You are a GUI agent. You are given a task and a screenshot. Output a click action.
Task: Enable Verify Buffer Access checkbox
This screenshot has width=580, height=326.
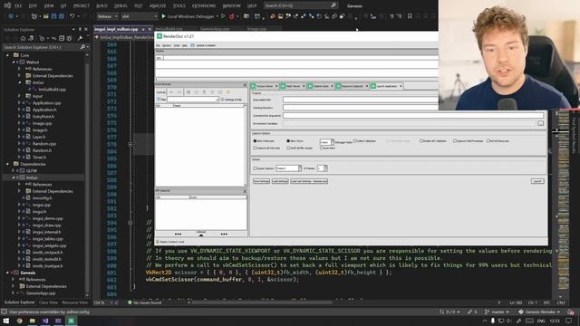[x=288, y=148]
